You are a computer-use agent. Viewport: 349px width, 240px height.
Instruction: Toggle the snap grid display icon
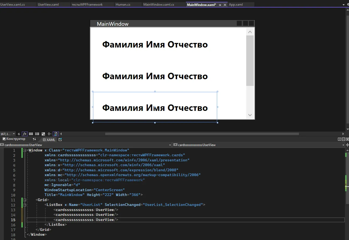(x=31, y=134)
